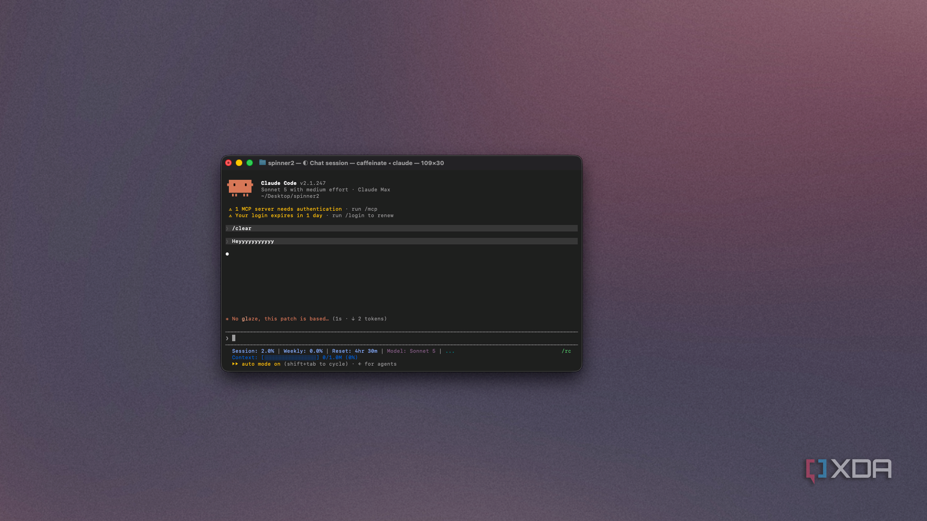
Task: Click 'Weekly: 0.0%' in status line
Action: 303,351
